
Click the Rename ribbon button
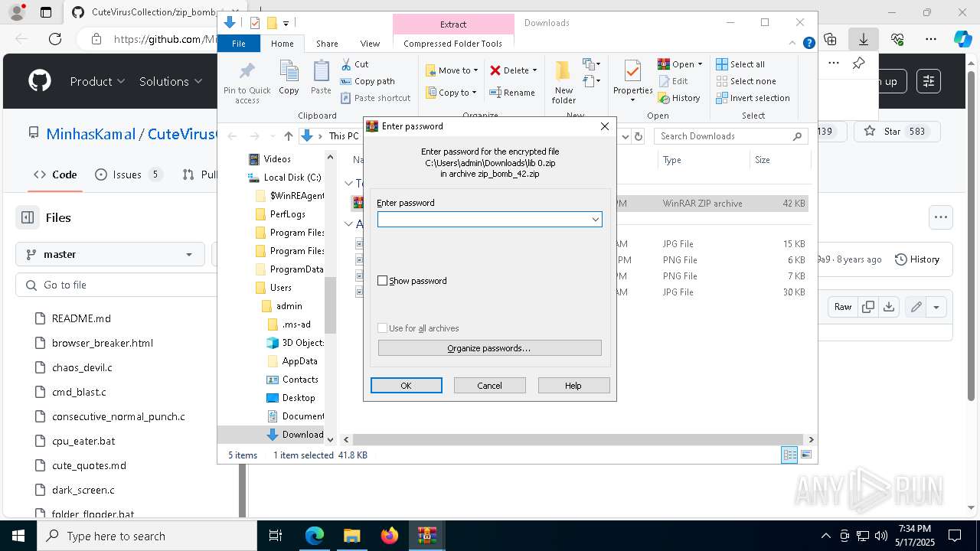511,93
